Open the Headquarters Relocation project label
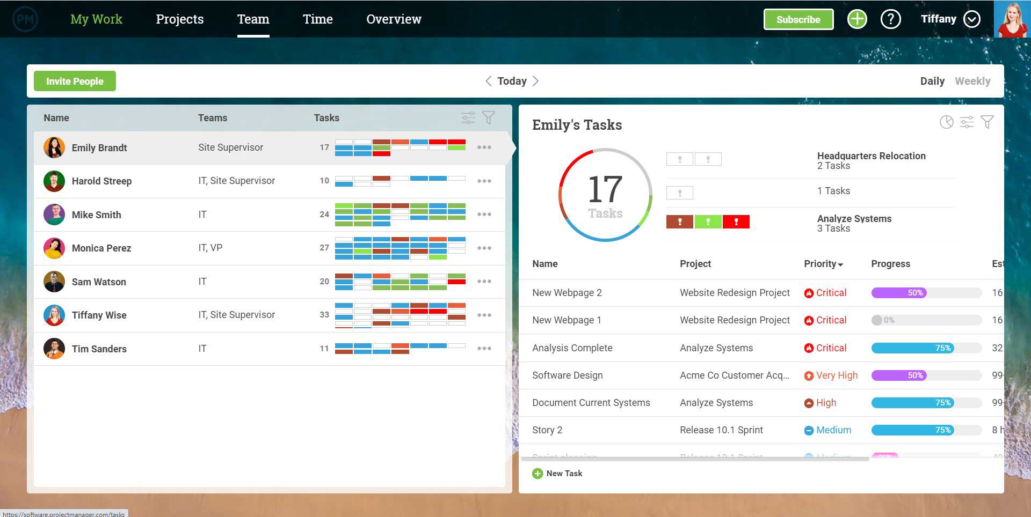Viewport: 1031px width, 517px height. click(871, 156)
